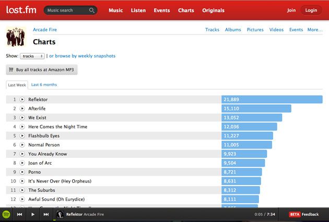The image size is (329, 222).
Task: Click the BETA Feedback button
Action: point(304,214)
